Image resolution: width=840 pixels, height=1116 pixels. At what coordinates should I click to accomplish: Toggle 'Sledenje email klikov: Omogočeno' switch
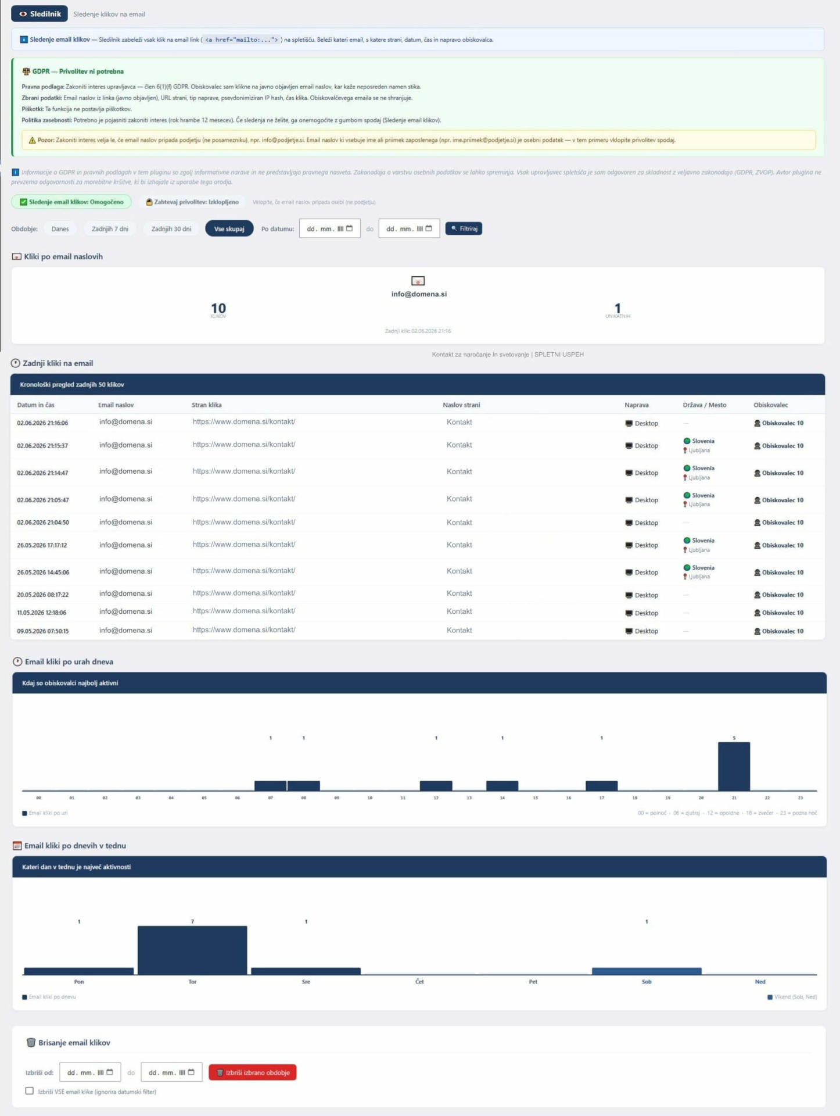[x=71, y=202]
